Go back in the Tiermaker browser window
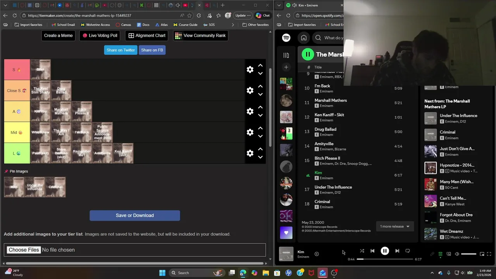This screenshot has height=279, width=496. (5, 15)
